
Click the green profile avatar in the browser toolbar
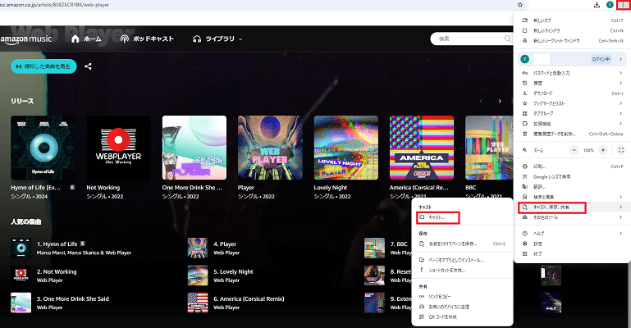pyautogui.click(x=610, y=5)
